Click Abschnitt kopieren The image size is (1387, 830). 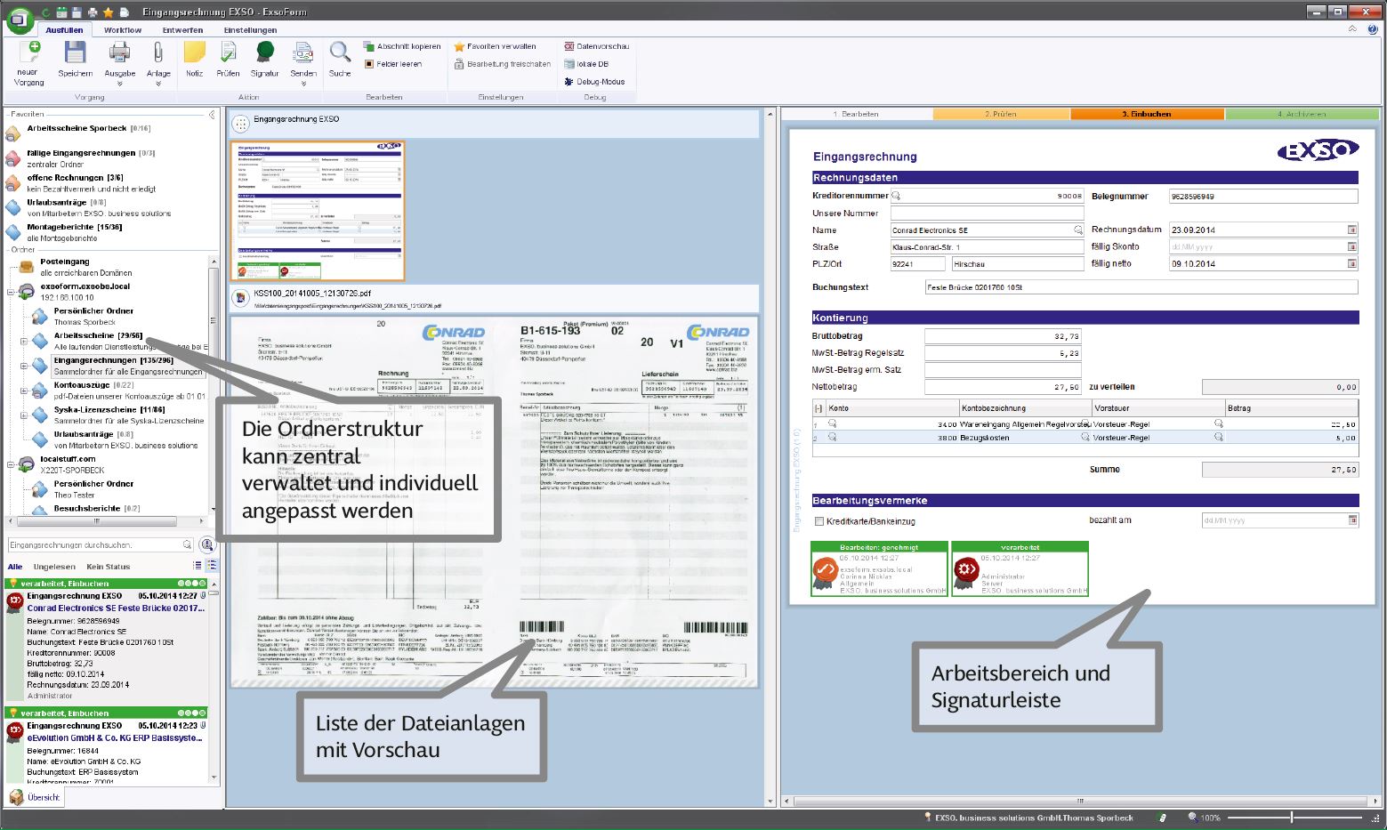click(x=402, y=46)
